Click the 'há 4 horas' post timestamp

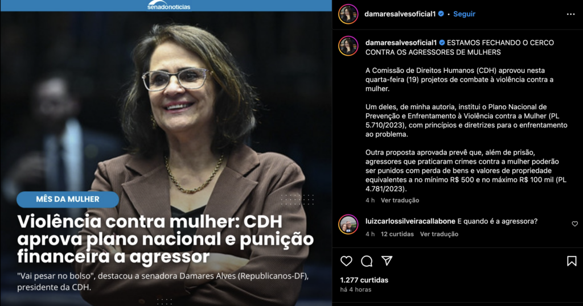(x=355, y=290)
